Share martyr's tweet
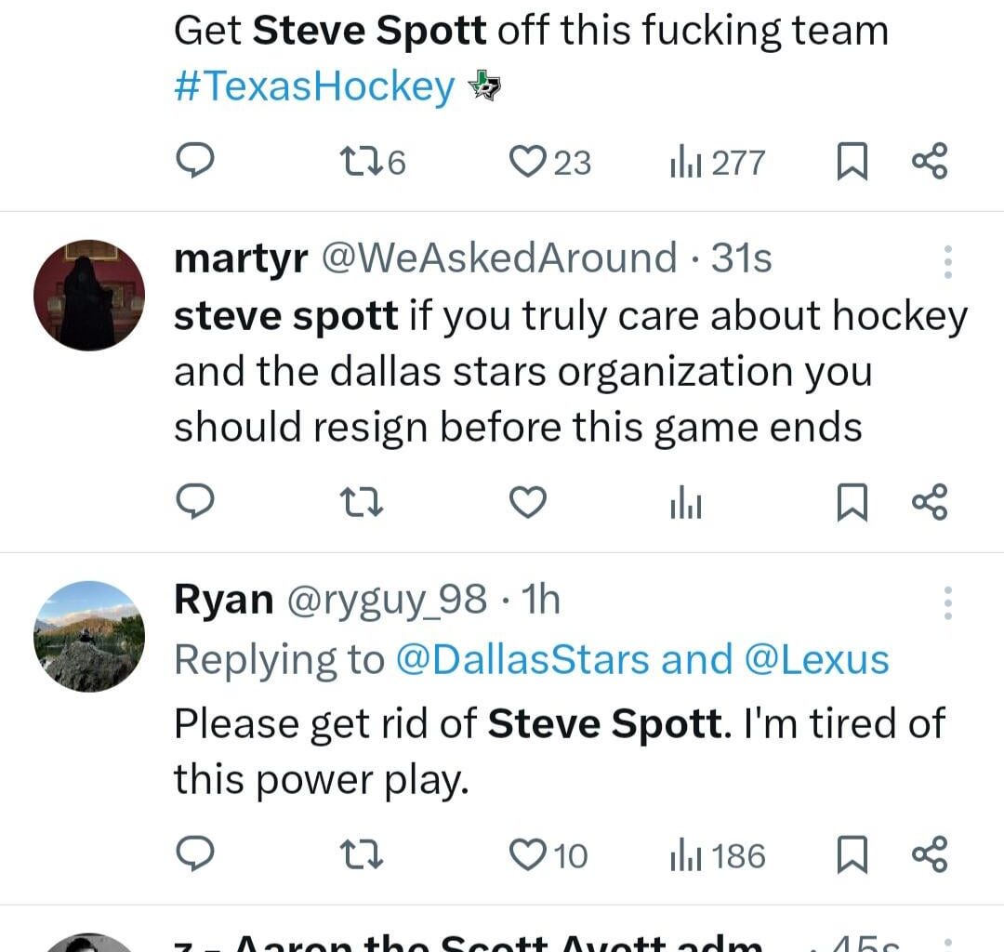This screenshot has width=1004, height=952. [x=930, y=503]
